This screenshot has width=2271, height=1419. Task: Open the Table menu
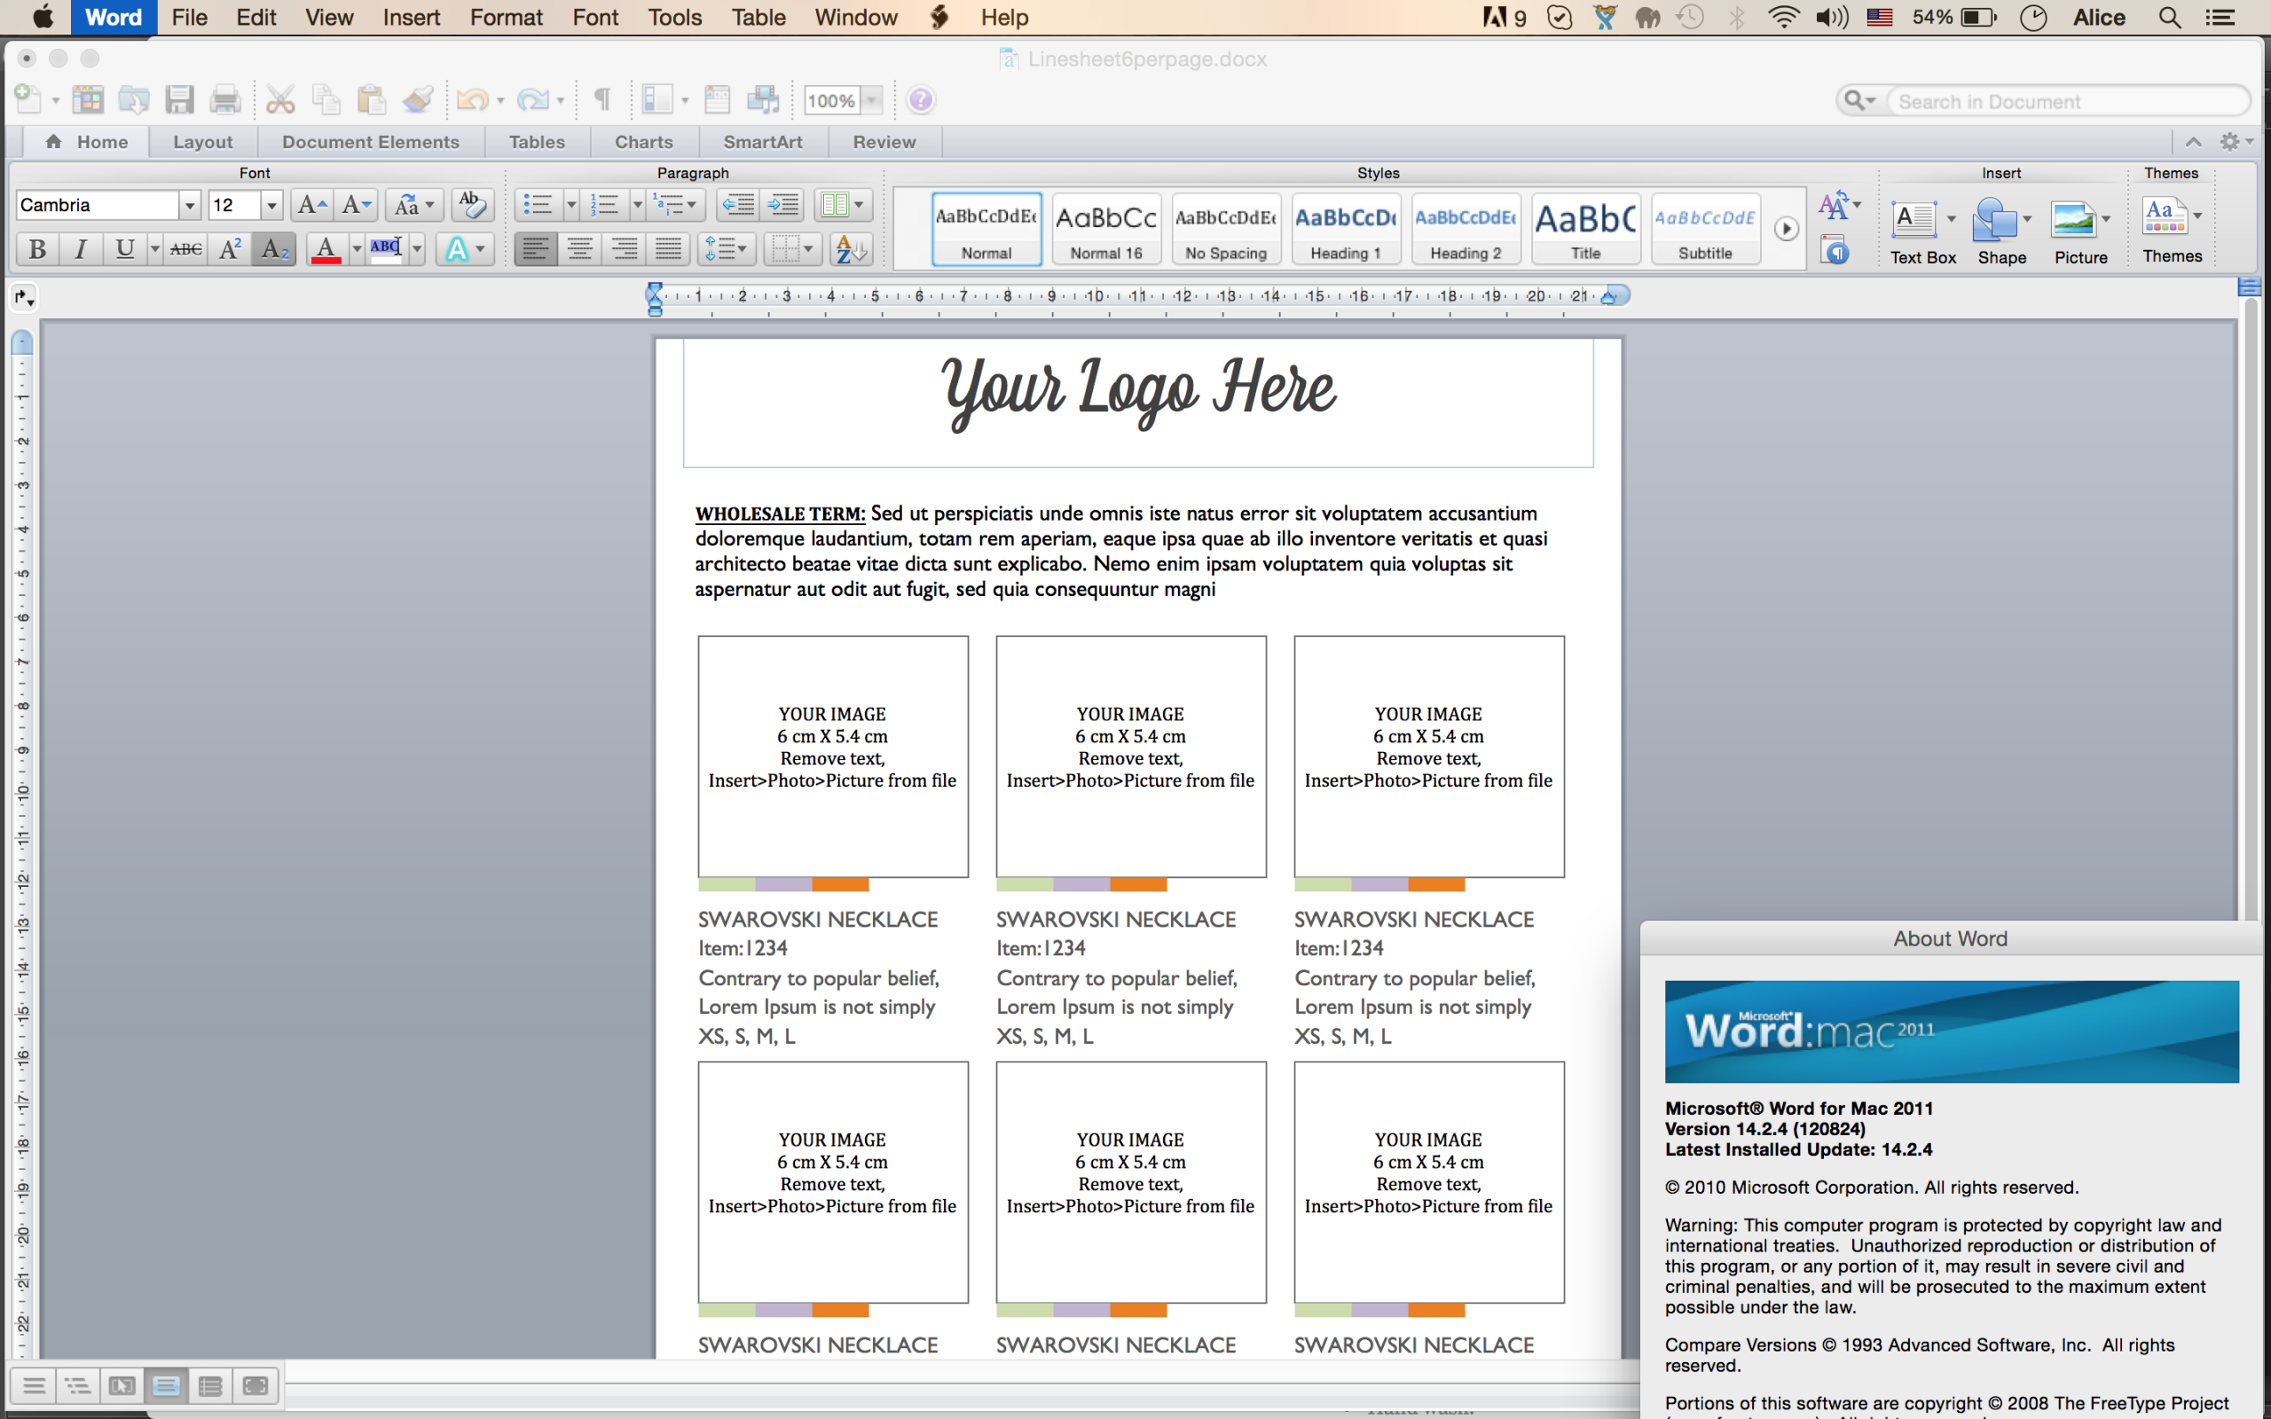(x=758, y=18)
